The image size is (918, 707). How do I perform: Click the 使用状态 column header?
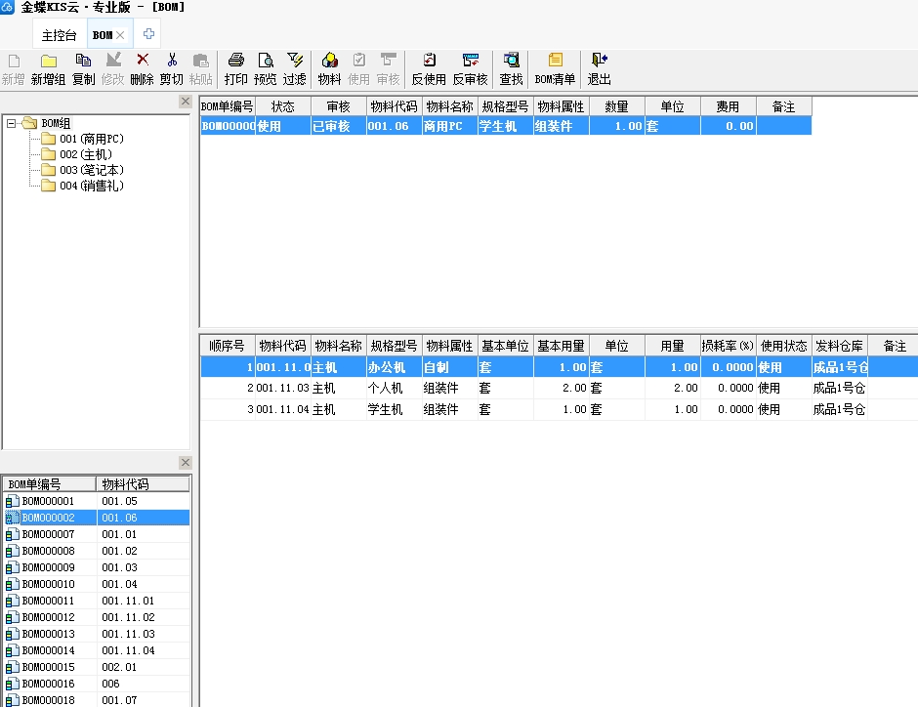pos(784,346)
